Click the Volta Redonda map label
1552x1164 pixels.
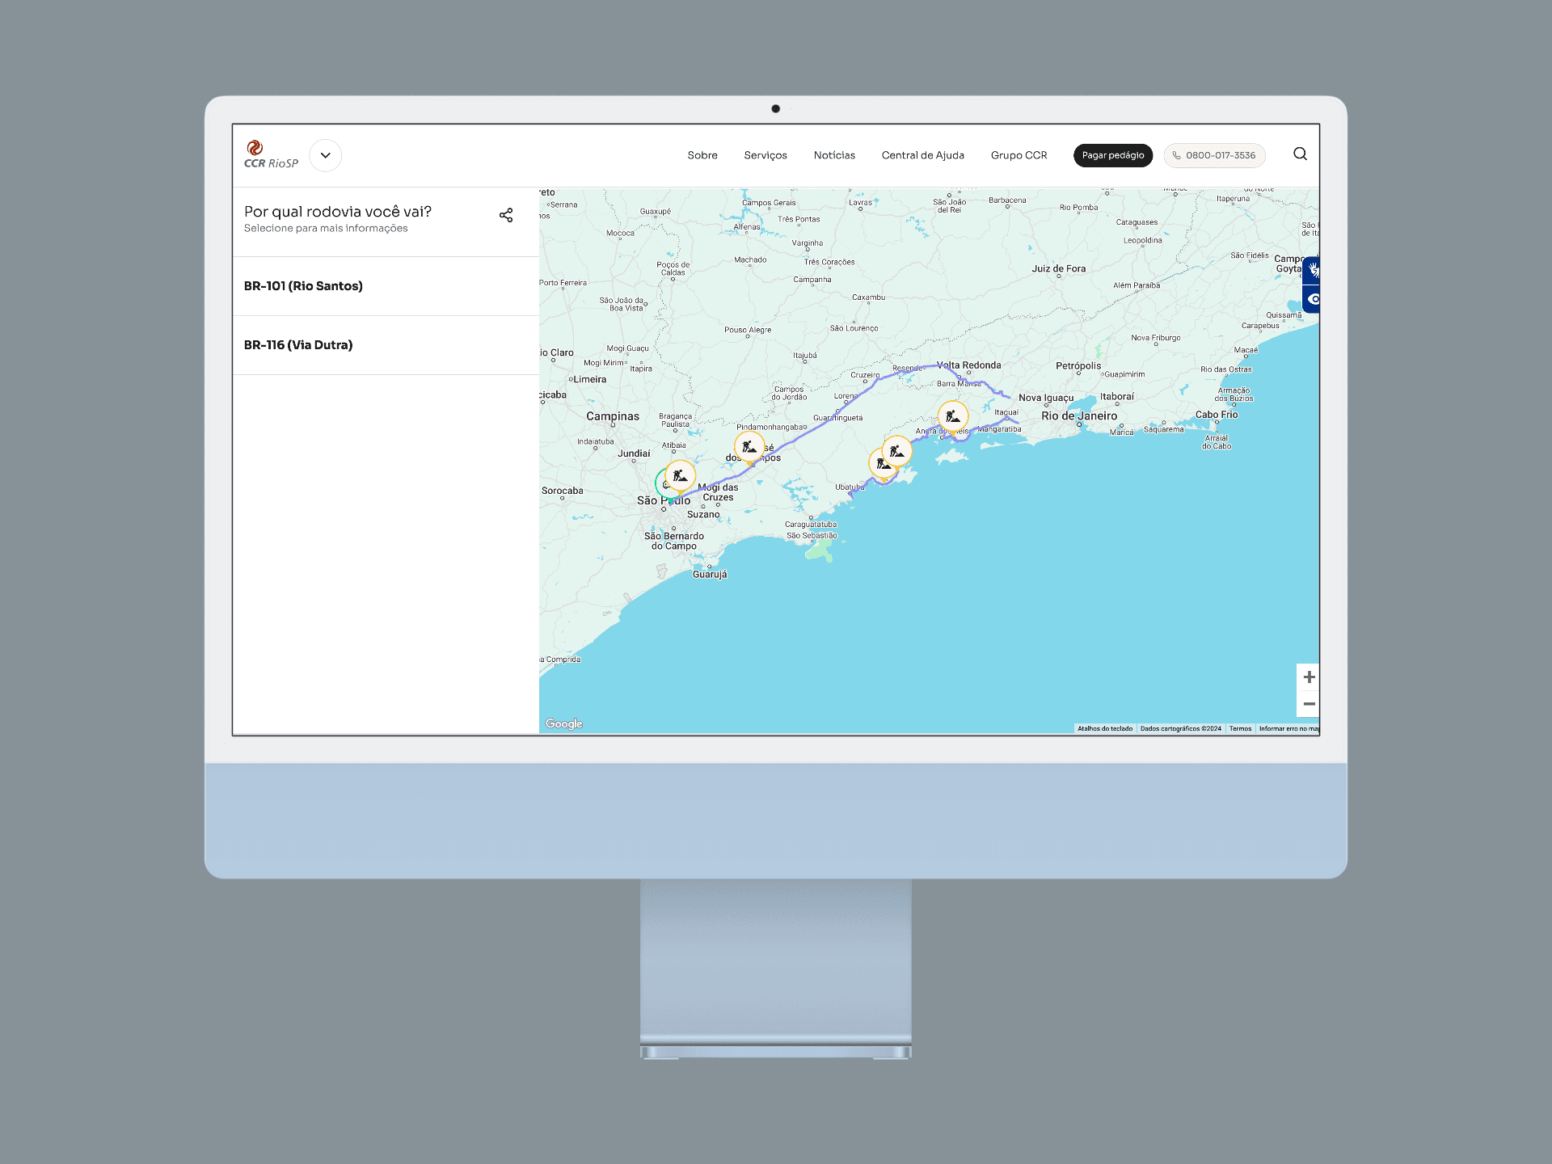tap(969, 365)
